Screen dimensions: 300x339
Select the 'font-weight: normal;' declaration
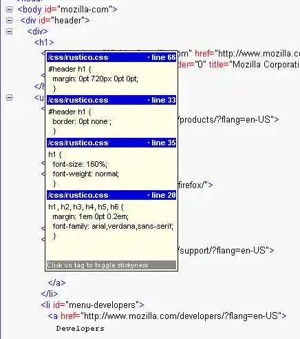pyautogui.click(x=86, y=174)
